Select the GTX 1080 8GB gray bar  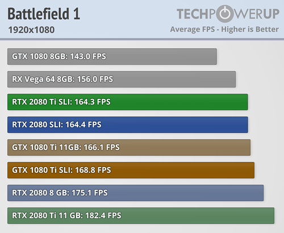coord(112,56)
